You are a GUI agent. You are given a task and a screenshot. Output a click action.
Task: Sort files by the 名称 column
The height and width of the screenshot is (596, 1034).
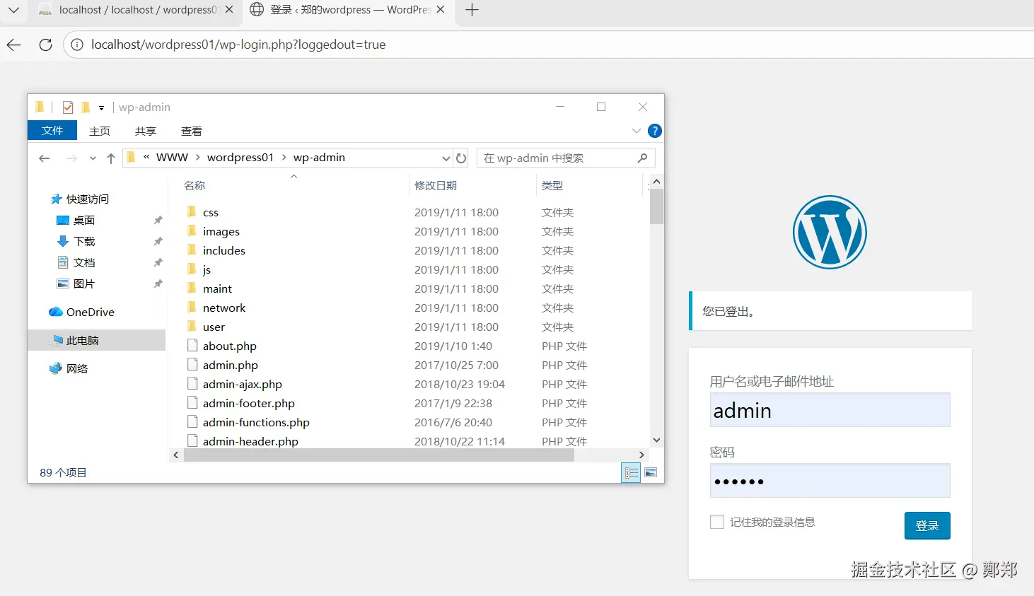(x=194, y=186)
